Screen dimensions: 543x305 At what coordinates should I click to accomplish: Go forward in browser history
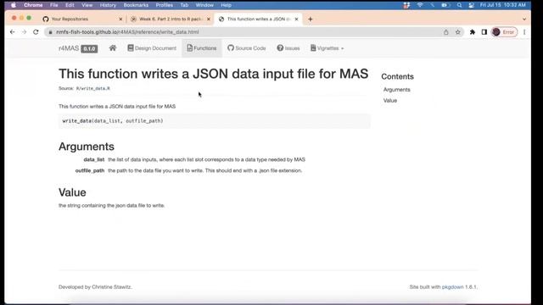pos(24,32)
